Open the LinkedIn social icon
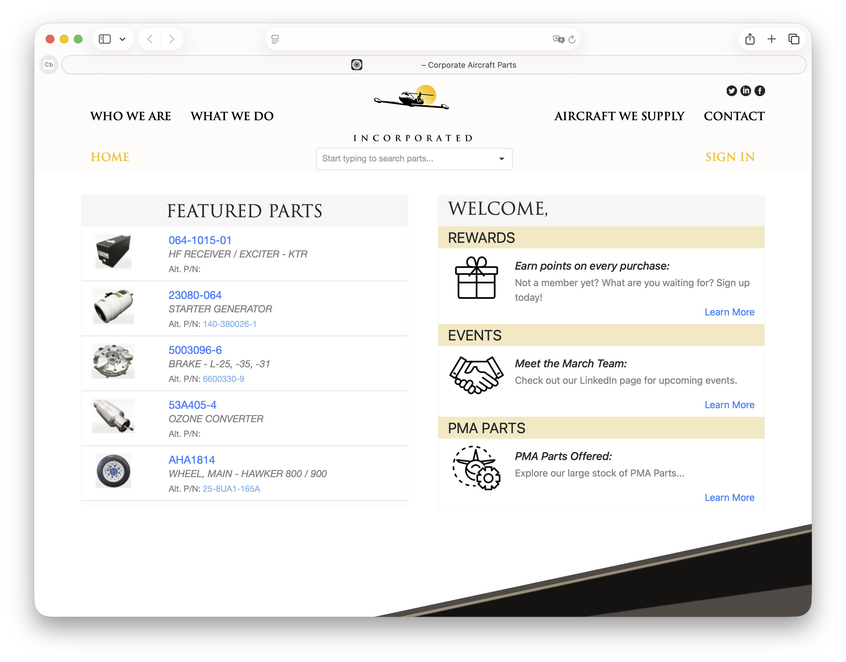Screen dimensions: 846x662 click(745, 91)
